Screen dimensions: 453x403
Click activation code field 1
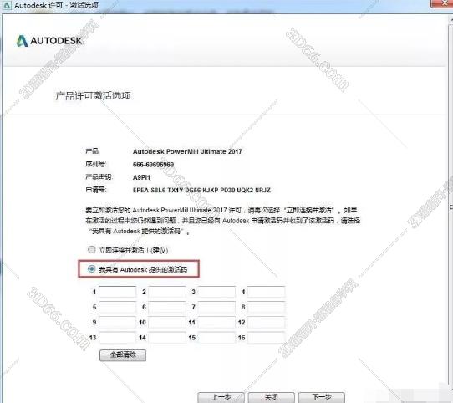118,292
